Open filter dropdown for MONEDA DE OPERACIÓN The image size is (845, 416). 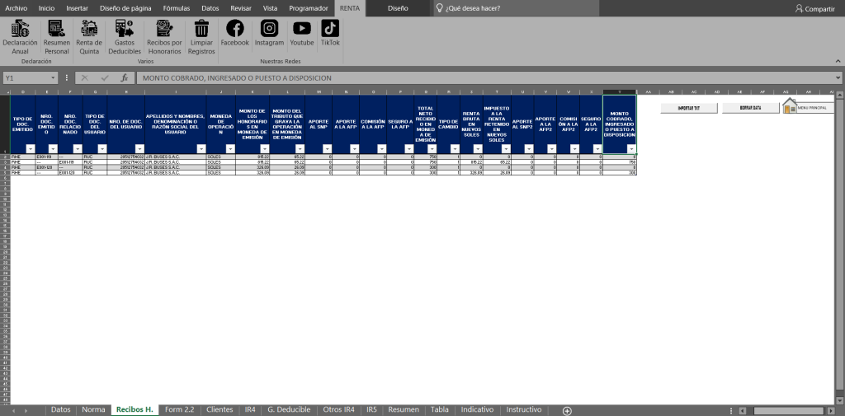[x=231, y=149]
